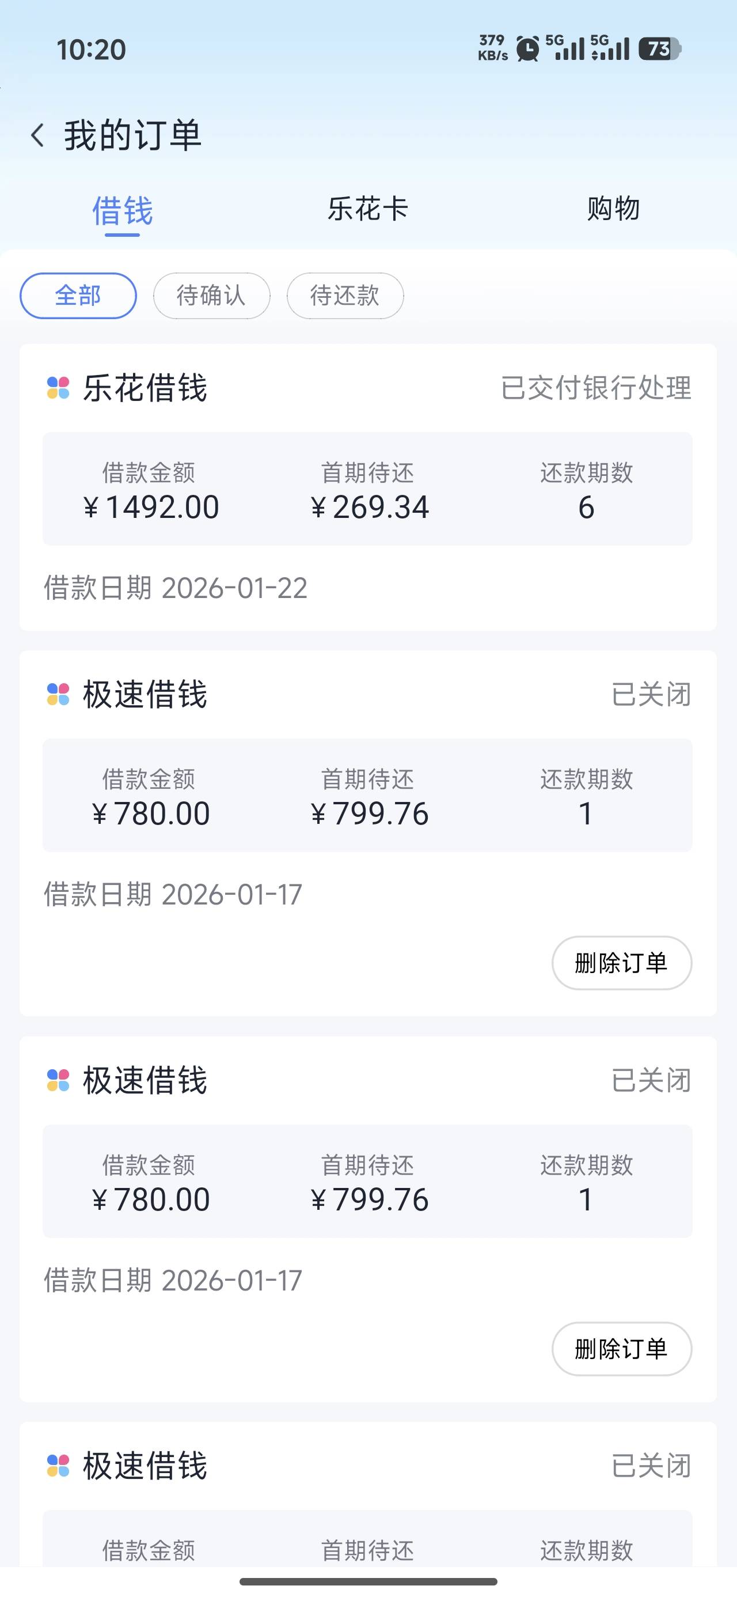
Task: Tap the 我的订单 page title
Action: coord(132,135)
